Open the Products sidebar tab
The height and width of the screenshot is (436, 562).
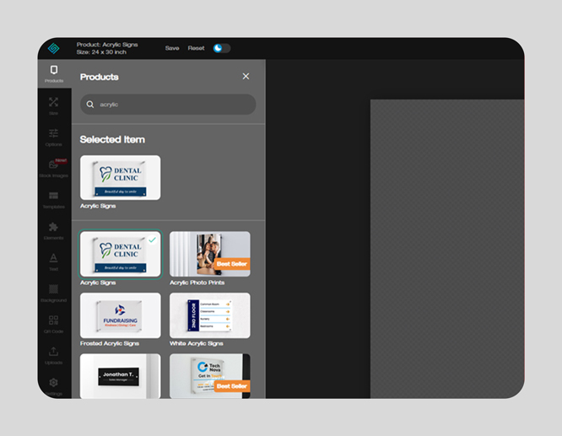(x=54, y=74)
